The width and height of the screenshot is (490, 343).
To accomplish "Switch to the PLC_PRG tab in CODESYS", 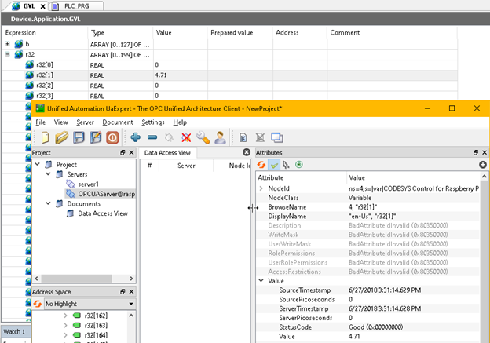I will click(77, 6).
